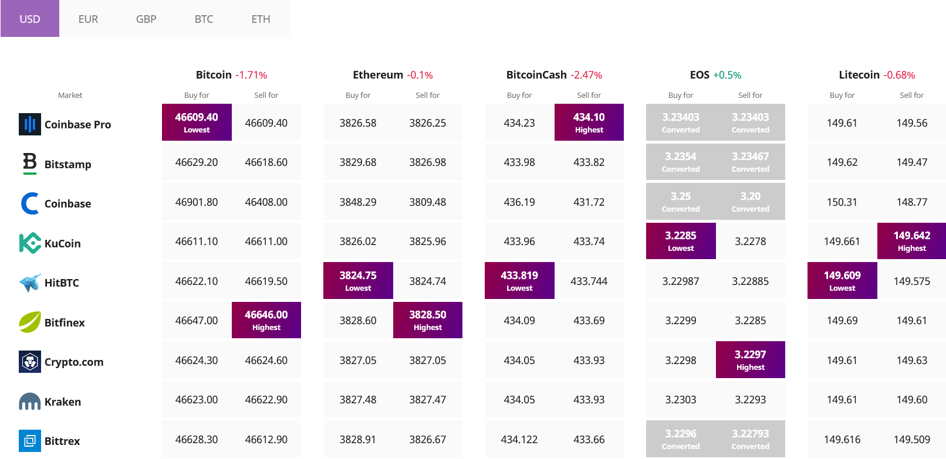Select lowest EOS buy price 3.2285
The width and height of the screenshot is (946, 459).
click(681, 241)
